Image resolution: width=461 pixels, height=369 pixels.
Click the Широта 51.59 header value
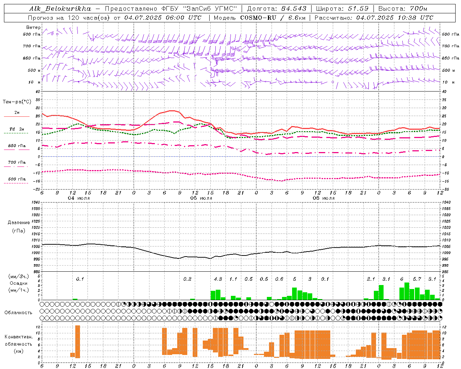click(342, 9)
